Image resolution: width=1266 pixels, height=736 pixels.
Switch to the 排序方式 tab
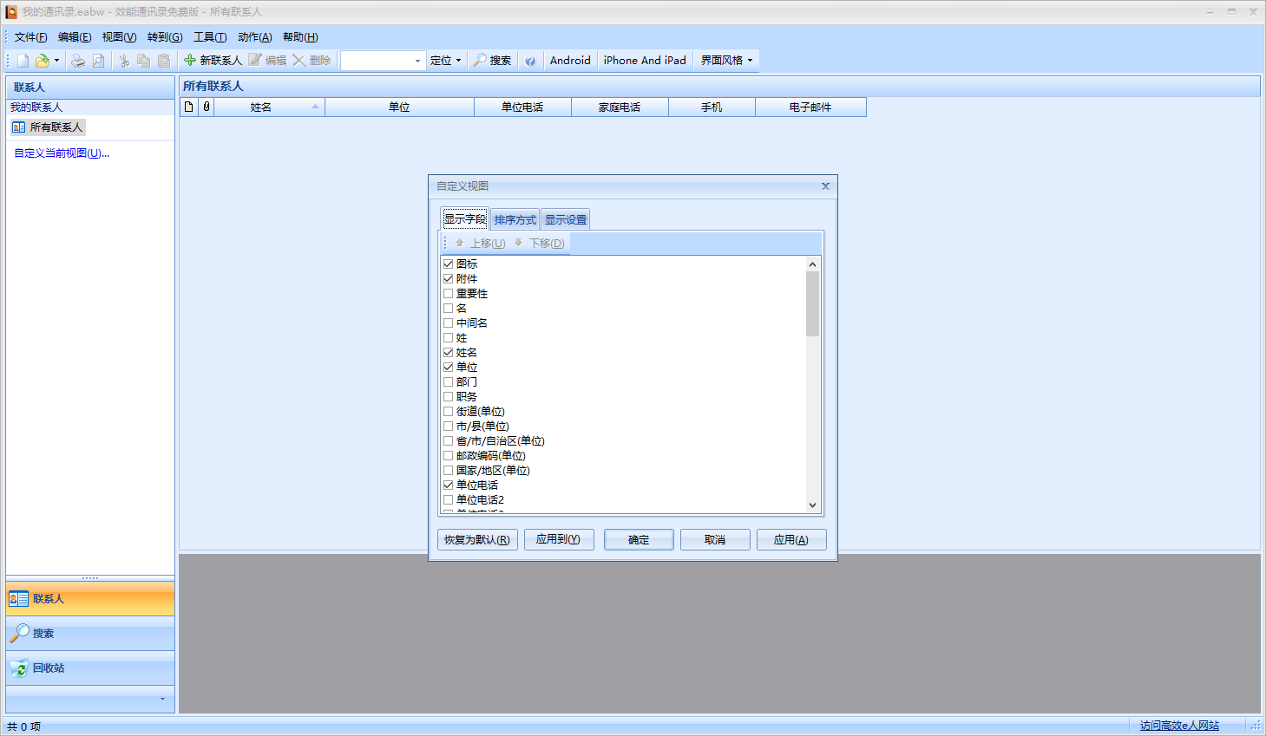(515, 219)
